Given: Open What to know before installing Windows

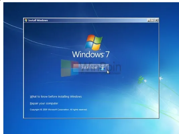Looking at the screenshot, I should [x=56, y=96].
